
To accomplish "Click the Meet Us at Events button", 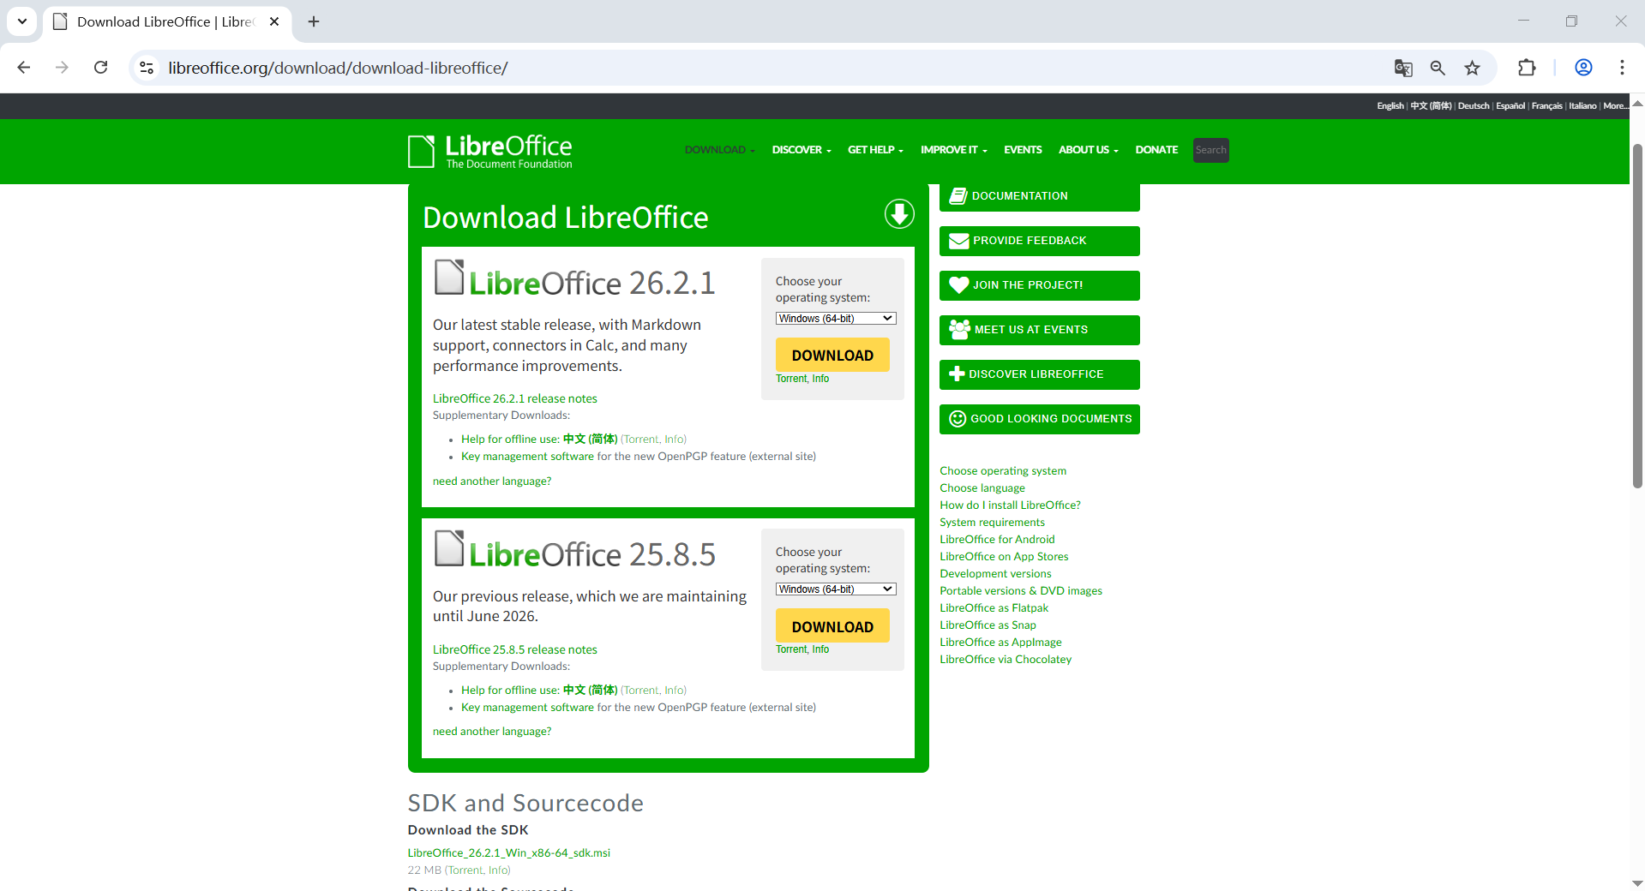I will [1039, 330].
